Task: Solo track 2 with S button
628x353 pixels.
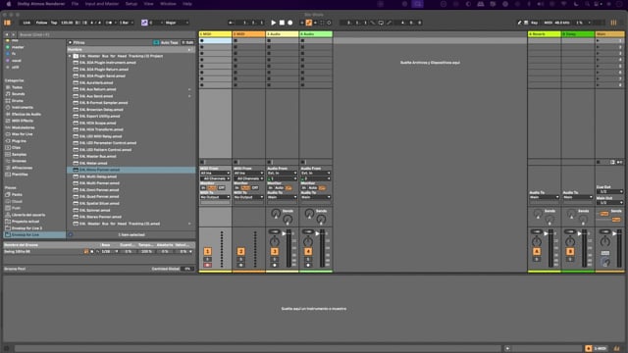Action: (x=240, y=259)
